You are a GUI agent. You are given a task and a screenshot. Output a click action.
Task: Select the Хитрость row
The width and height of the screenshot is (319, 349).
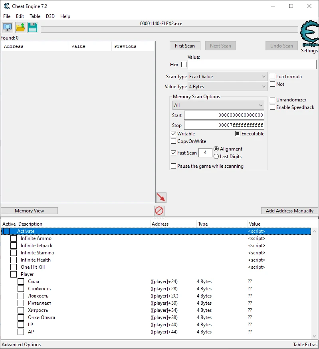point(156,310)
